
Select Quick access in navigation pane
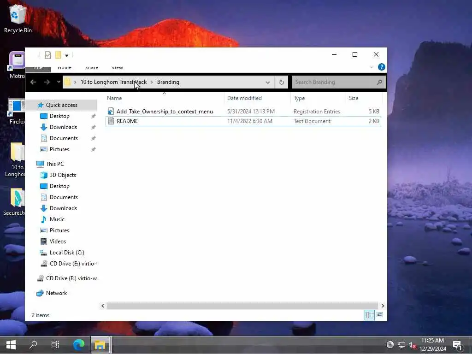coord(62,105)
